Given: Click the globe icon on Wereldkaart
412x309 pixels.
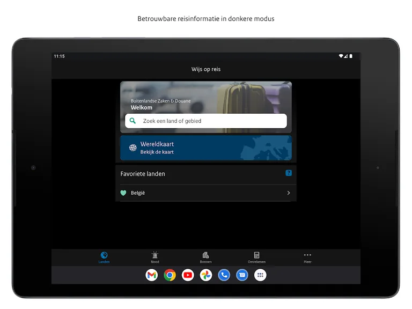Looking at the screenshot, I should click(x=133, y=148).
